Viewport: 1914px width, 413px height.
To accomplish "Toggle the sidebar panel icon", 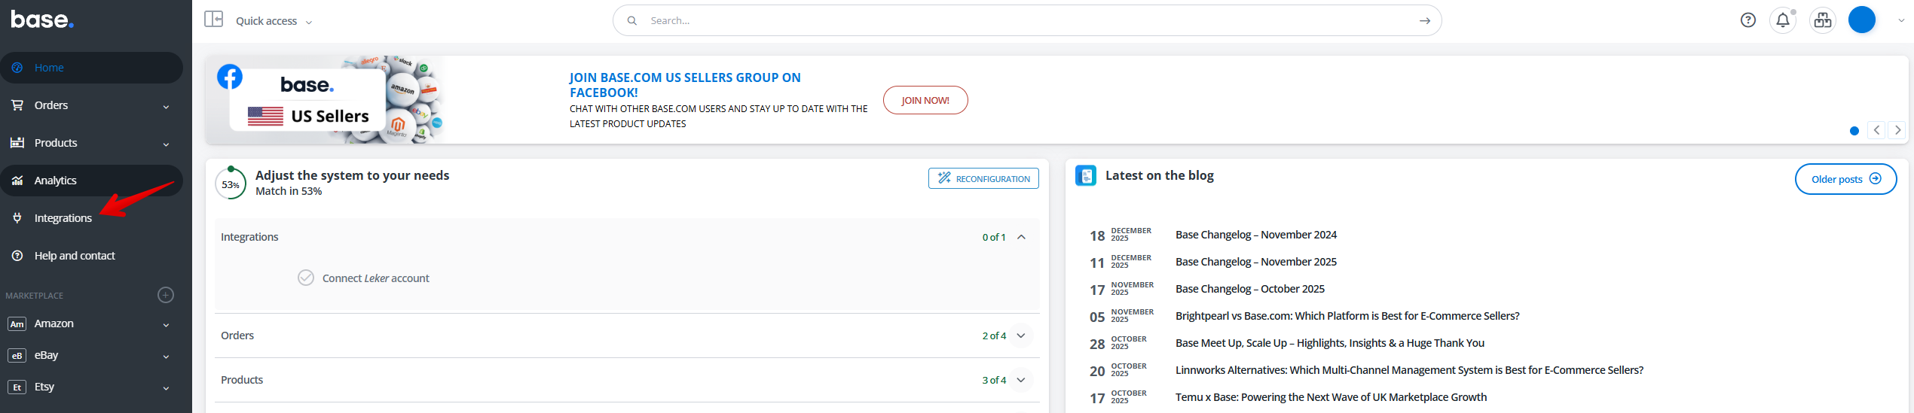I will (214, 20).
